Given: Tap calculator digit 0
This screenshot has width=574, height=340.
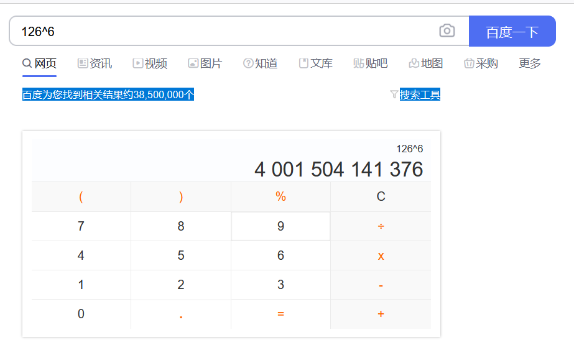Looking at the screenshot, I should click(x=81, y=314).
